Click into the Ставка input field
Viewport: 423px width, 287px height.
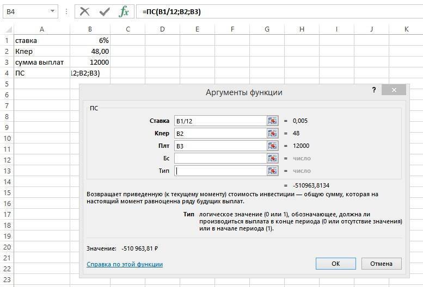[219, 121]
